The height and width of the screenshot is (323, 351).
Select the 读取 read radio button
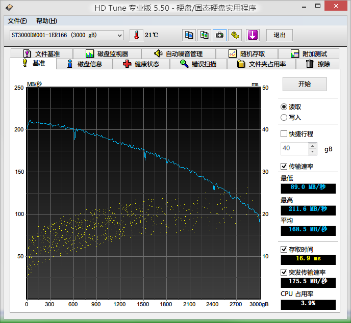click(x=284, y=107)
